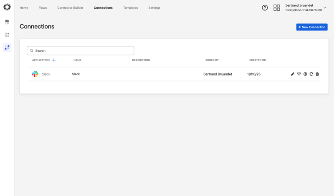
Task: Open the toggle switches sidebar icon
Action: point(7,22)
